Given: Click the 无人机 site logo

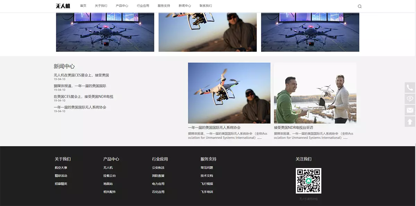Looking at the screenshot, I should pyautogui.click(x=63, y=6).
